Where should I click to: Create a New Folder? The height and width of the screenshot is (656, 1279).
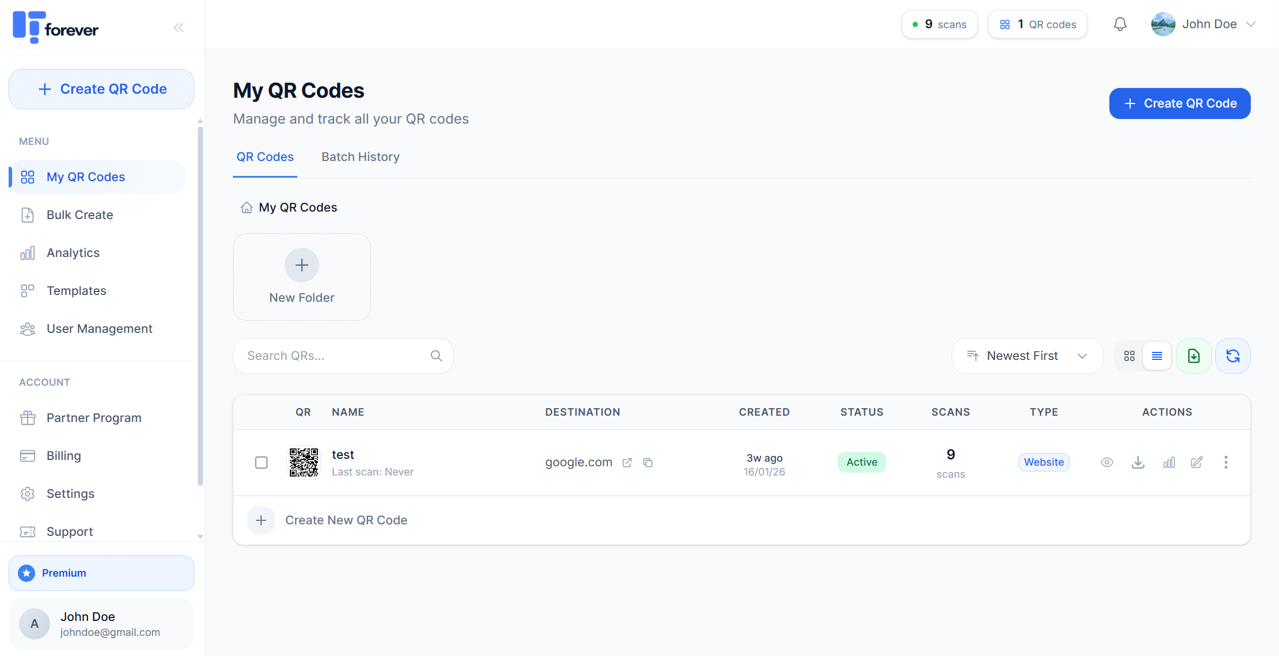coord(302,277)
